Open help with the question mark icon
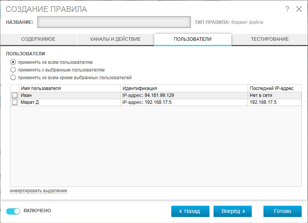 tap(287, 9)
